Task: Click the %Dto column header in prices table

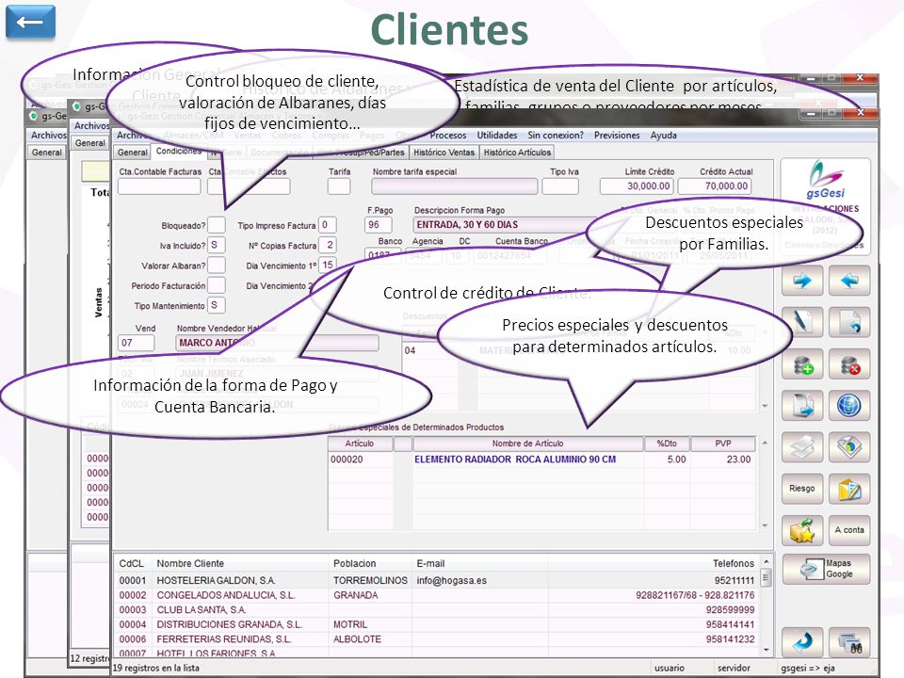Action: (x=667, y=444)
